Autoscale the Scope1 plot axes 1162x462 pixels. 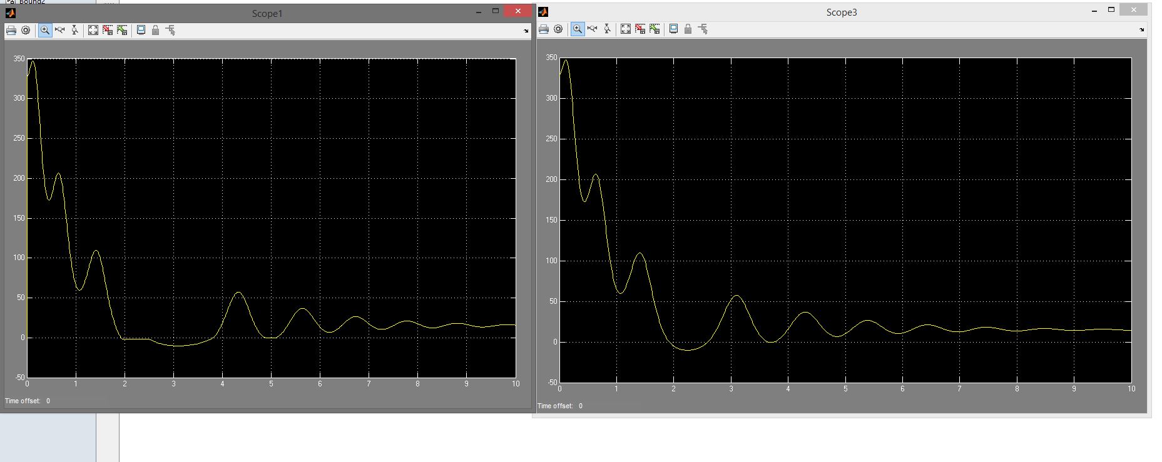click(x=93, y=30)
